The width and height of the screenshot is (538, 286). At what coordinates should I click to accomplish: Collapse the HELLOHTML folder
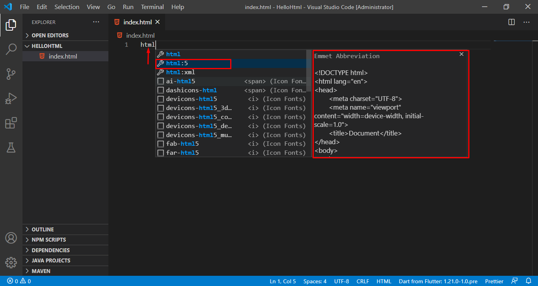click(x=47, y=46)
